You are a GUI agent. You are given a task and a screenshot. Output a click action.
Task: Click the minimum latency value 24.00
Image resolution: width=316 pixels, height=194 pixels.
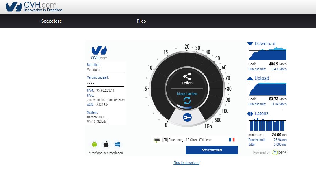(x=276, y=134)
